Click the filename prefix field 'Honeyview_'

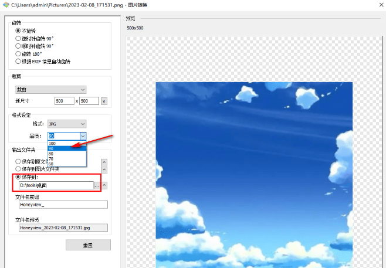(62, 205)
